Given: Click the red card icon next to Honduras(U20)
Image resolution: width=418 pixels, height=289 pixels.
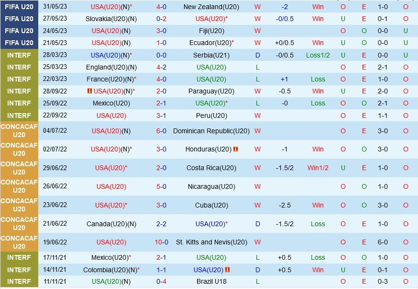Looking at the screenshot, I should [x=235, y=149].
